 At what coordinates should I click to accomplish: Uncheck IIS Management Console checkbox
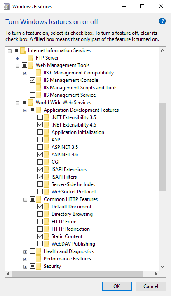point(33,80)
